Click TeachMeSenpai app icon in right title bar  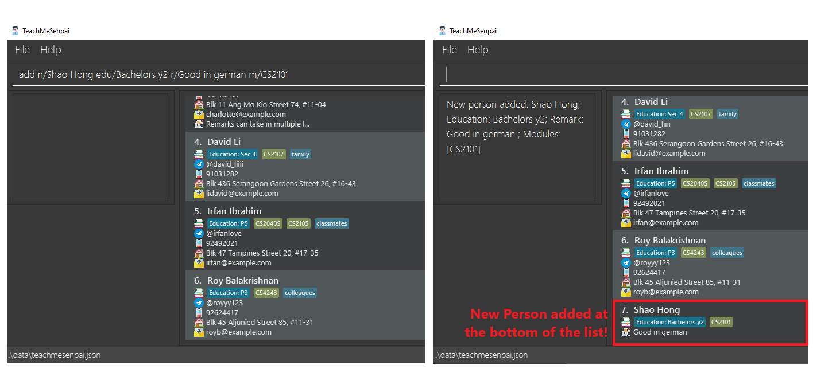(443, 30)
